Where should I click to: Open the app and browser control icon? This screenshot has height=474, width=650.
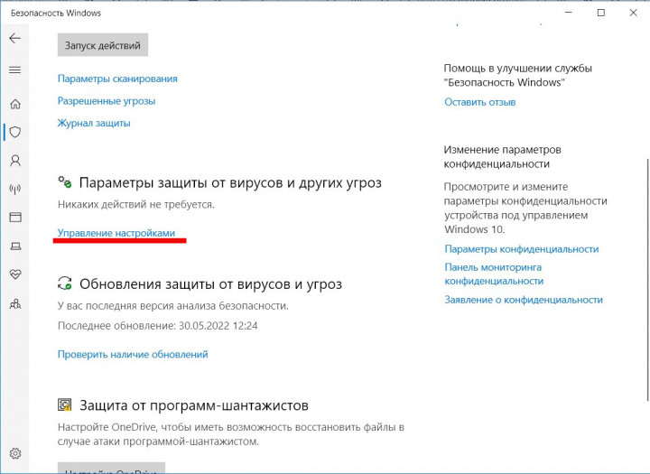14,218
